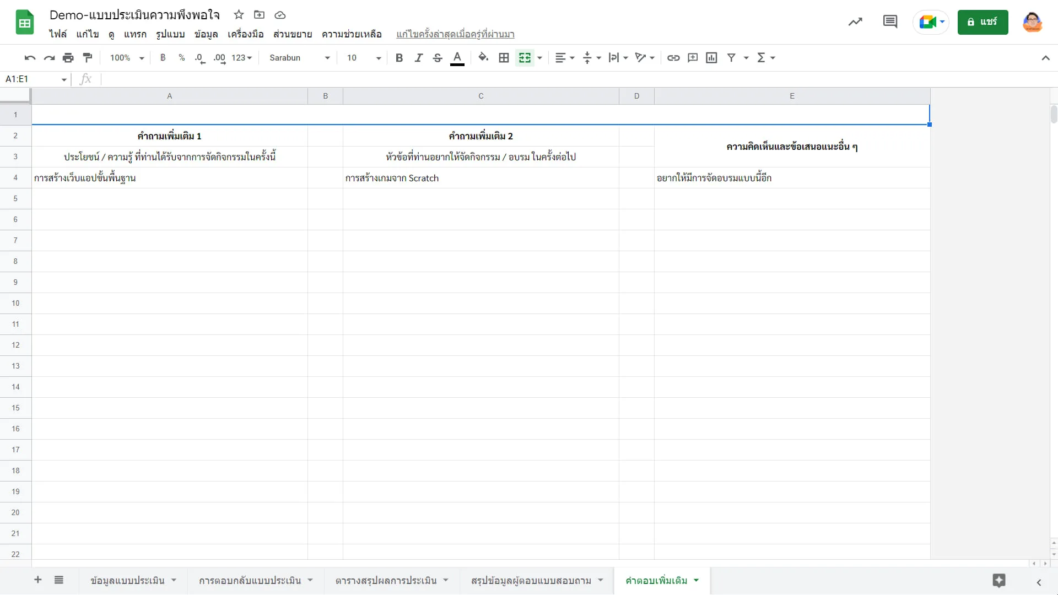Click the insert link icon
This screenshot has width=1058, height=595.
click(x=673, y=57)
